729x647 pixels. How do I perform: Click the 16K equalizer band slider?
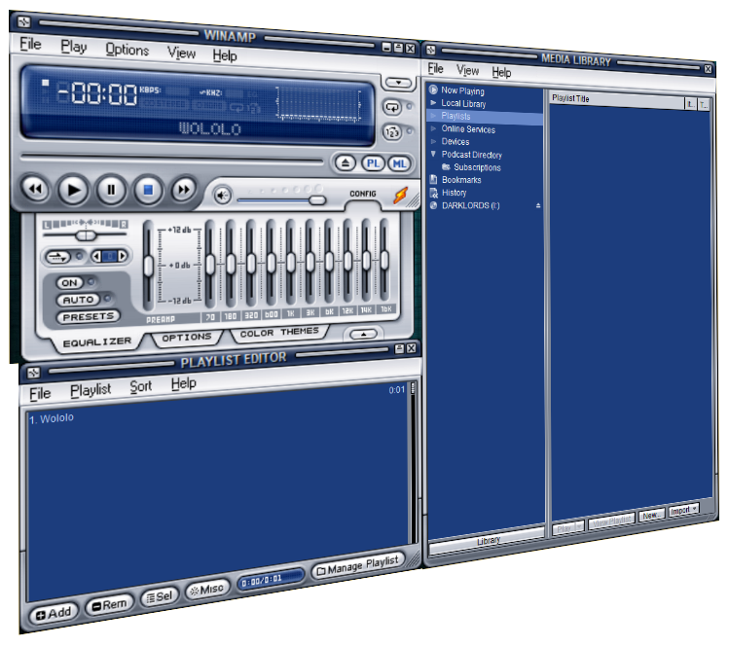point(384,261)
